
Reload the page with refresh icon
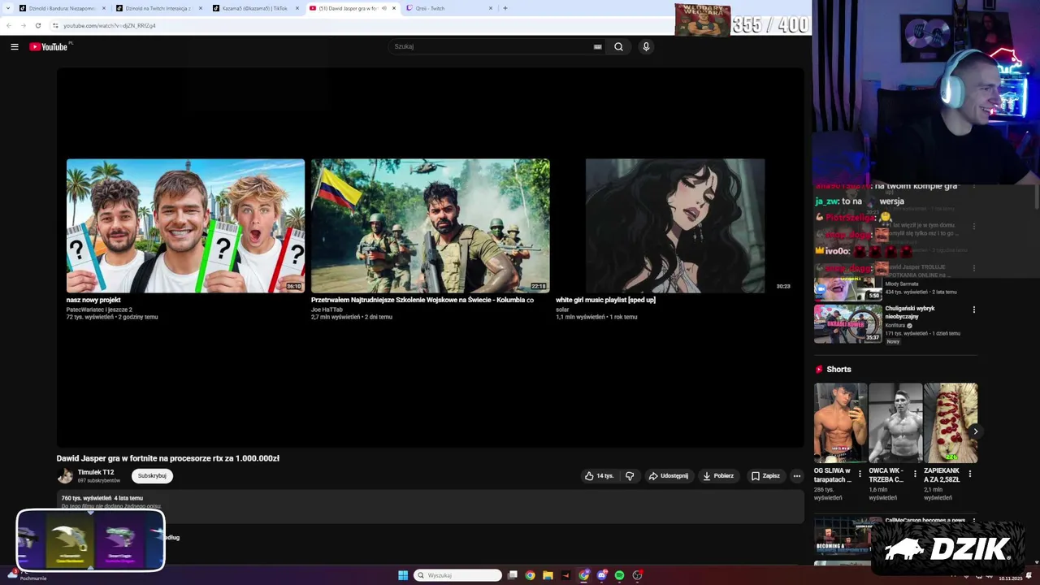click(37, 25)
